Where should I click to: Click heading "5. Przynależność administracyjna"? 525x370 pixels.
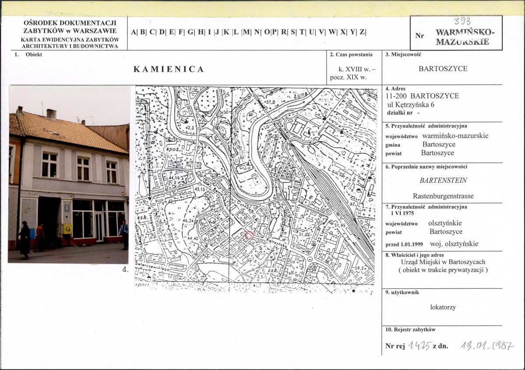tap(426, 126)
